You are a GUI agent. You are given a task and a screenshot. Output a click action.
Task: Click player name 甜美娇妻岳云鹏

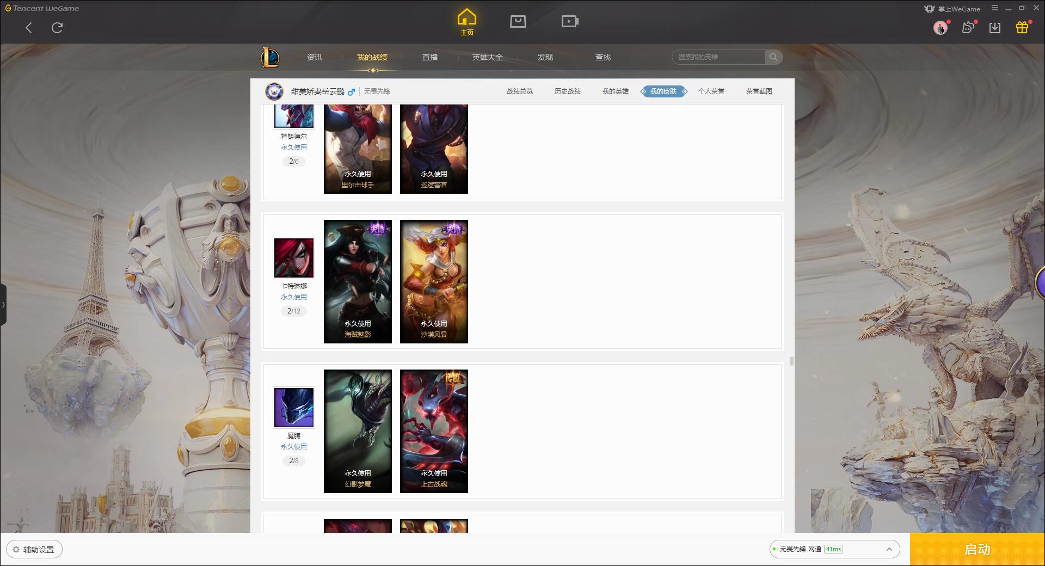coord(318,91)
